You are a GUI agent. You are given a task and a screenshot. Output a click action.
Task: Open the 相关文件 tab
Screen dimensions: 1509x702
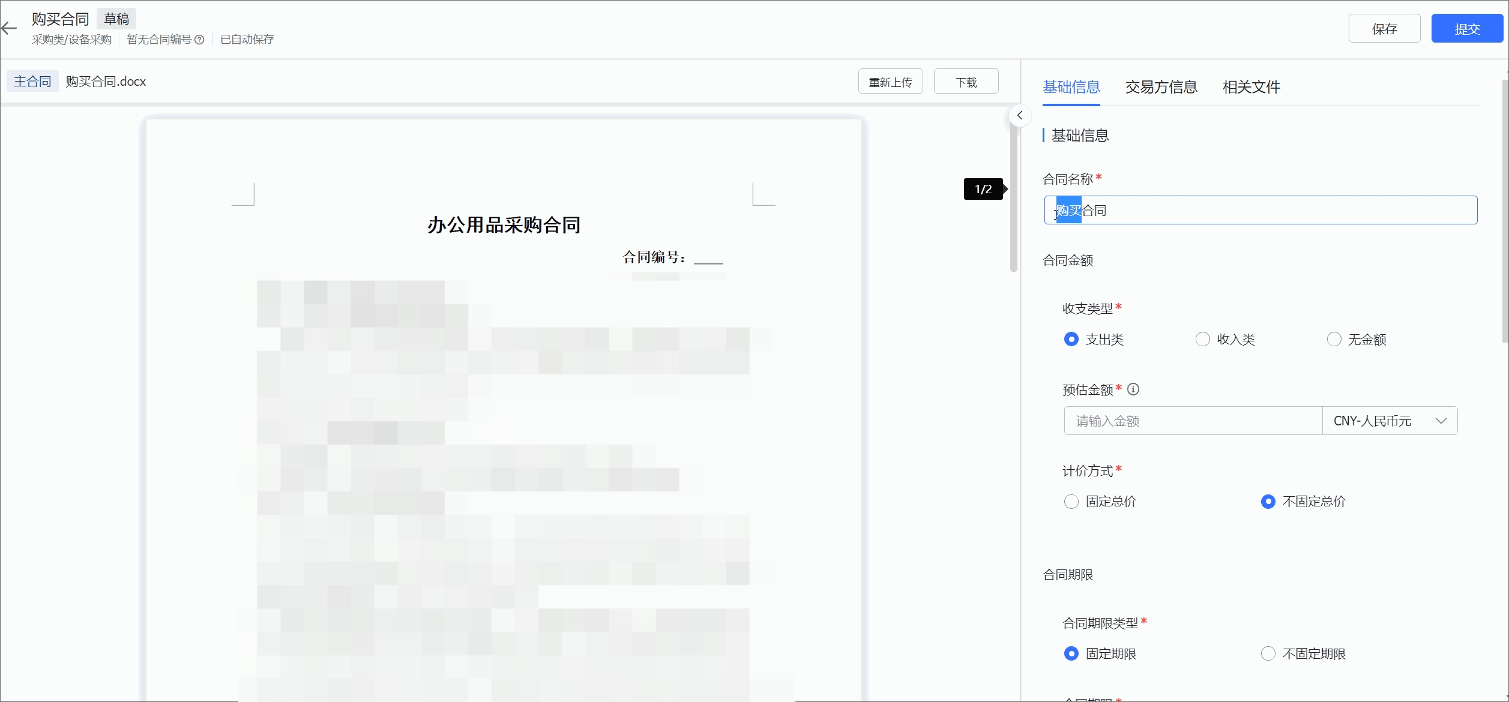pyautogui.click(x=1251, y=87)
